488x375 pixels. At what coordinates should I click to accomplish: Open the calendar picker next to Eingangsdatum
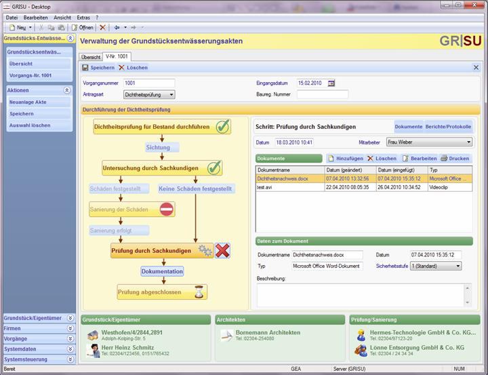click(x=331, y=83)
